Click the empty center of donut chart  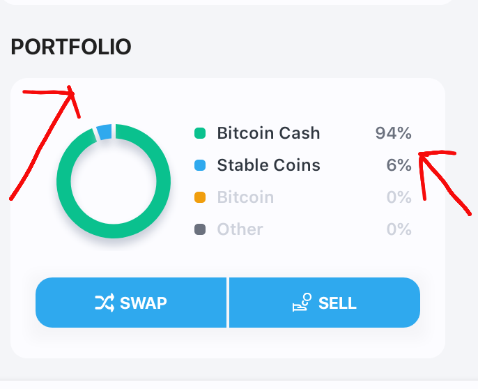[114, 181]
